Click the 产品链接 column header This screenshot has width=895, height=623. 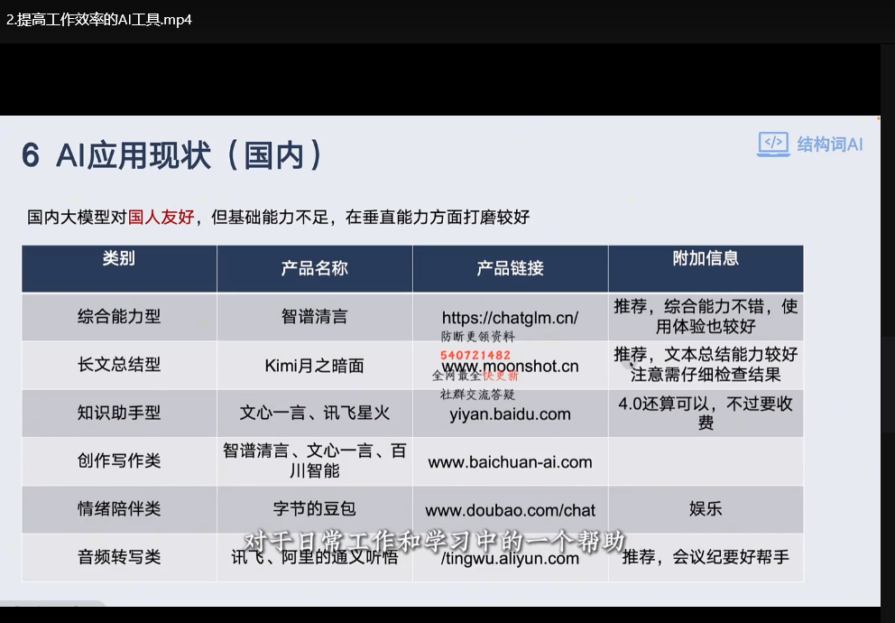coord(511,268)
